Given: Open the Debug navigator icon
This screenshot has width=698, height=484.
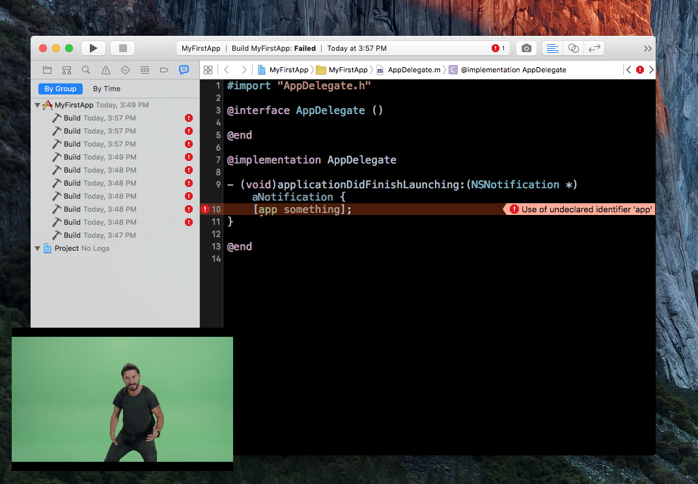Looking at the screenshot, I should pos(145,70).
